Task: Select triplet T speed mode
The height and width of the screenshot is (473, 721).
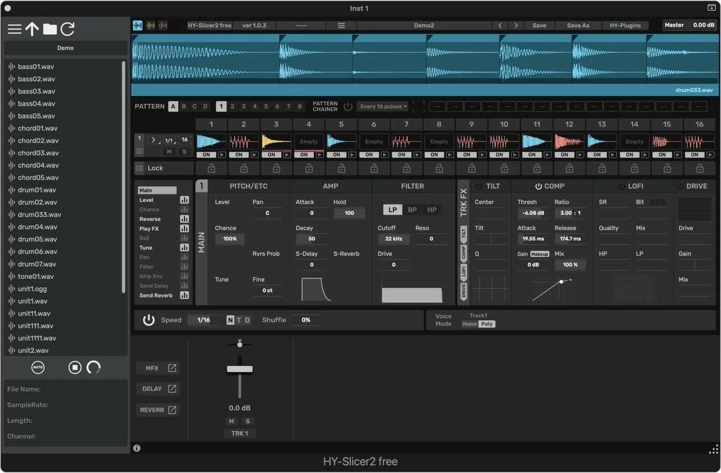Action: pos(239,320)
